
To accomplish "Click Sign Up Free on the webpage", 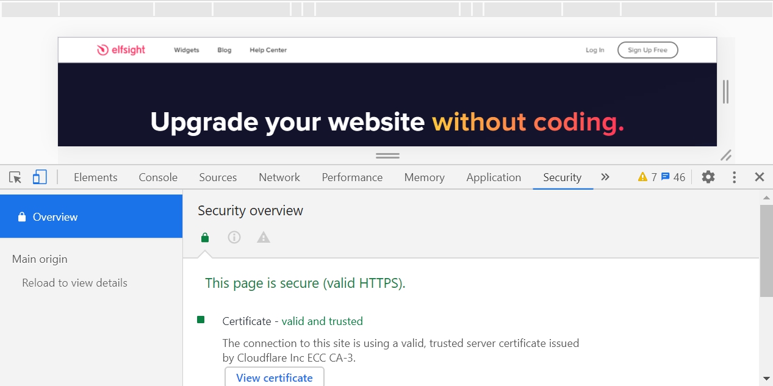I will (x=647, y=50).
